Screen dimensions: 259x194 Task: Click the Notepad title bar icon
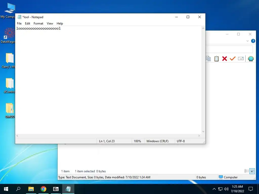pos(19,17)
